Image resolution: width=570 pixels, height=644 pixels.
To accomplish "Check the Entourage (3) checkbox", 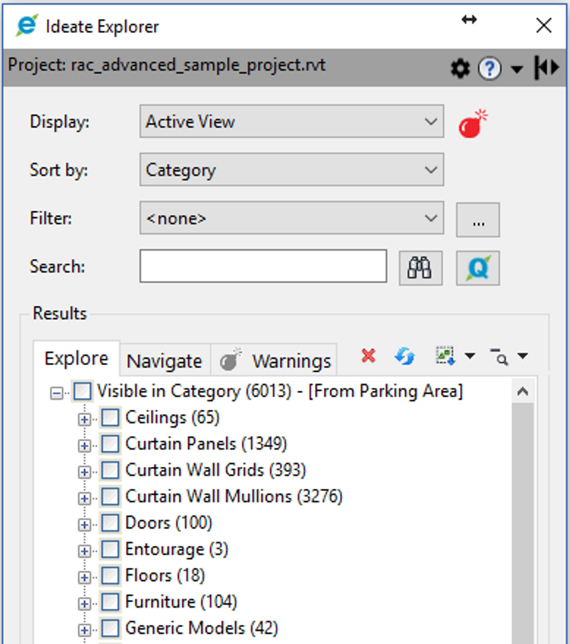I will [x=110, y=549].
